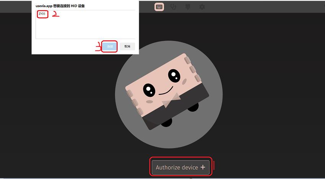Open the Design brush tab icon
325x179 pixels.
click(188, 7)
